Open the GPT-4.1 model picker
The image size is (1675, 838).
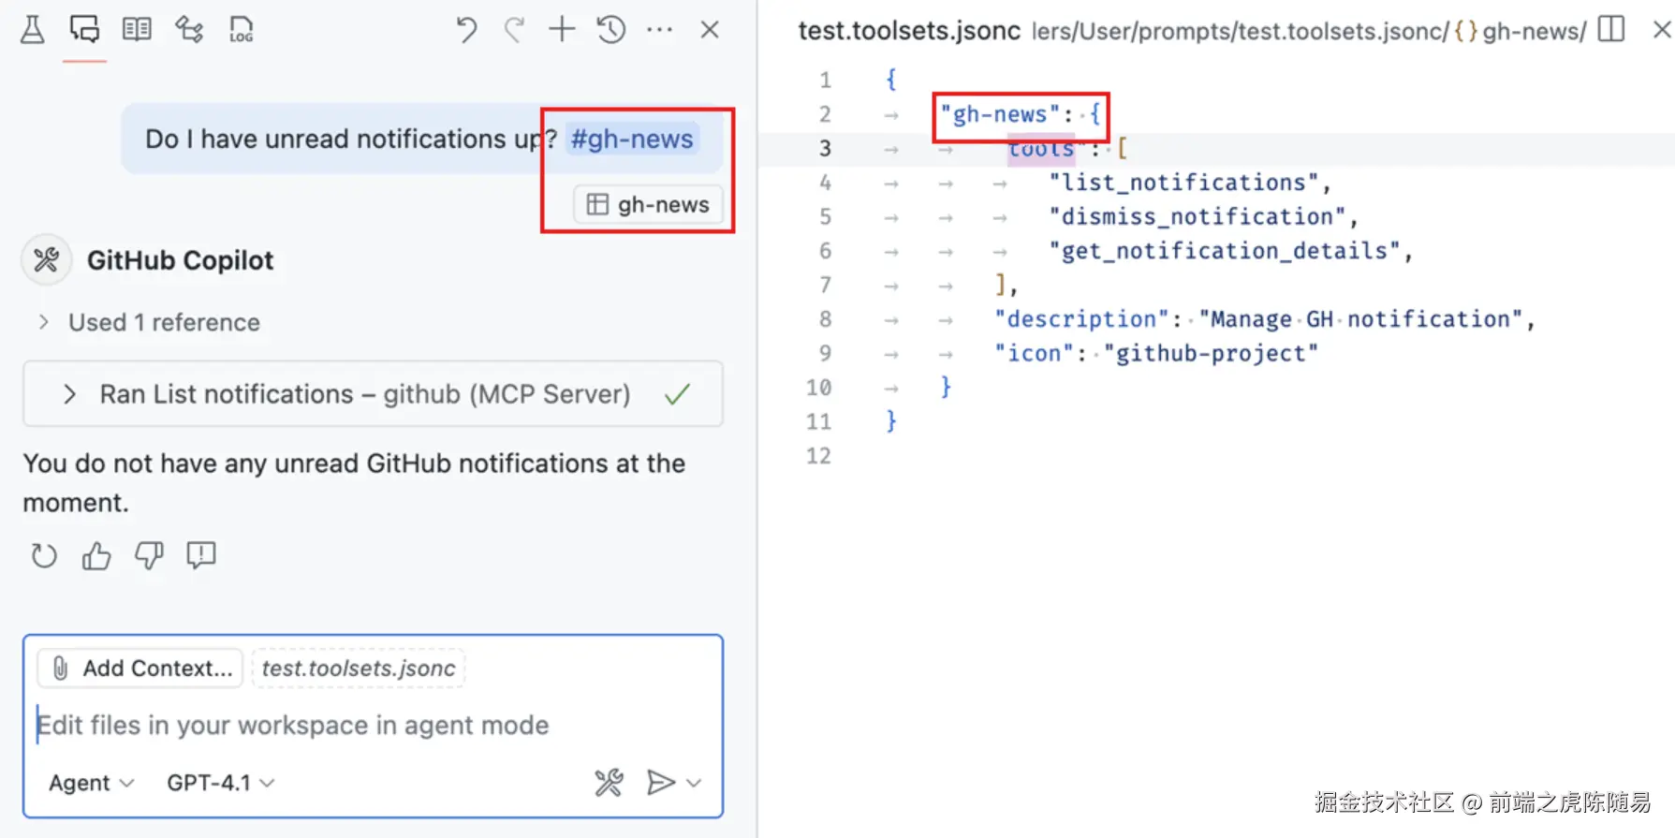[x=220, y=783]
